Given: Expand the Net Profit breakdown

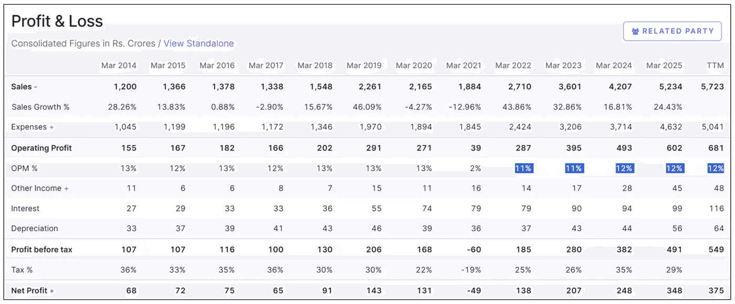Looking at the screenshot, I should pyautogui.click(x=51, y=290).
